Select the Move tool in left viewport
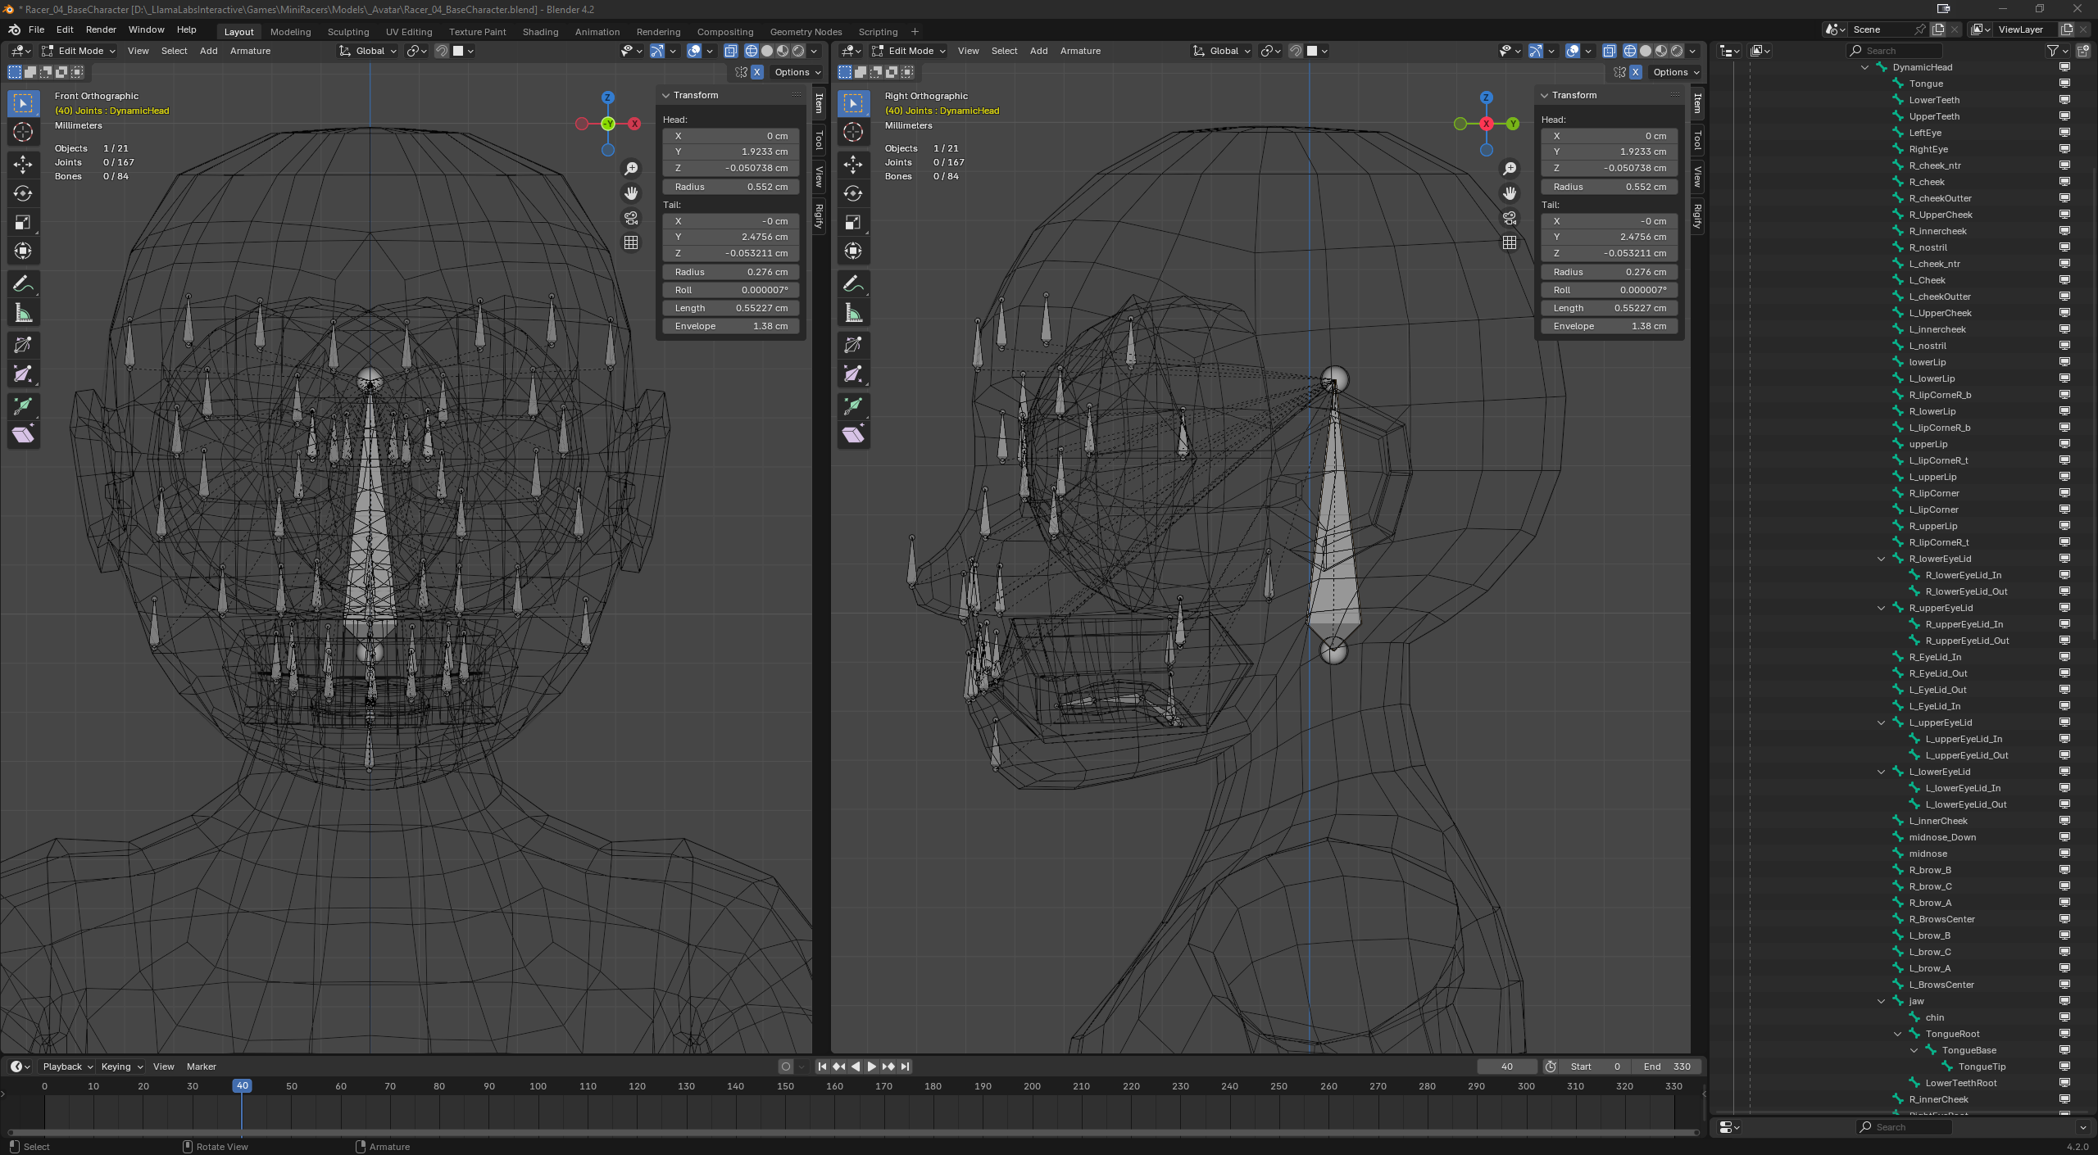Image resolution: width=2098 pixels, height=1155 pixels. 23,165
